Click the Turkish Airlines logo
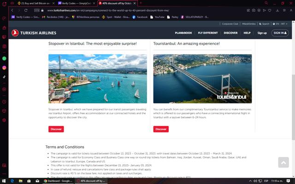The height and width of the screenshot is (184, 295). [x=34, y=33]
